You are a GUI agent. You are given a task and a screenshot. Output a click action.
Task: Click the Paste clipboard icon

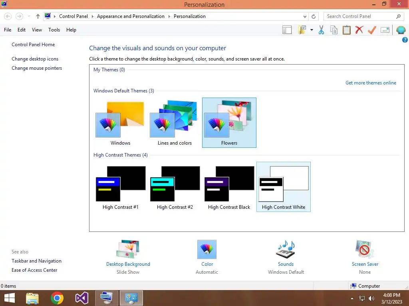[346, 30]
